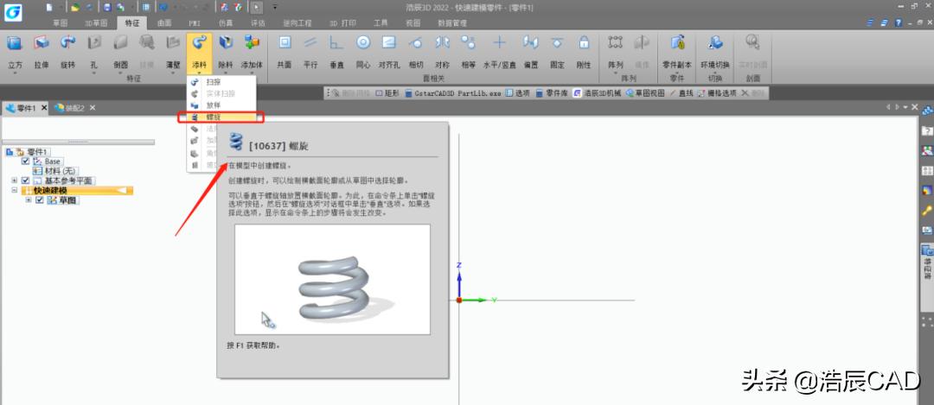
Task: Select 材料 (无) in the feature tree
Action: [55, 171]
